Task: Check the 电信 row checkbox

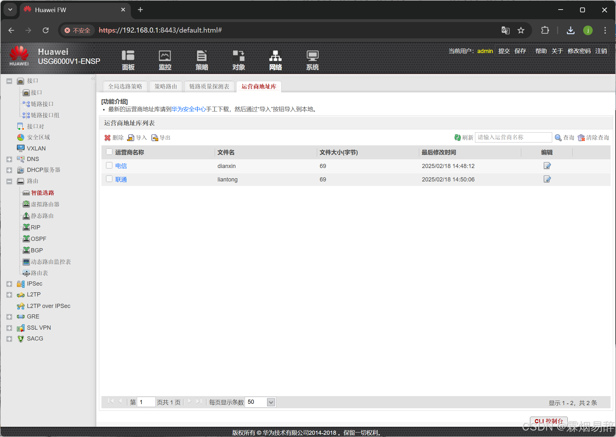Action: click(109, 165)
